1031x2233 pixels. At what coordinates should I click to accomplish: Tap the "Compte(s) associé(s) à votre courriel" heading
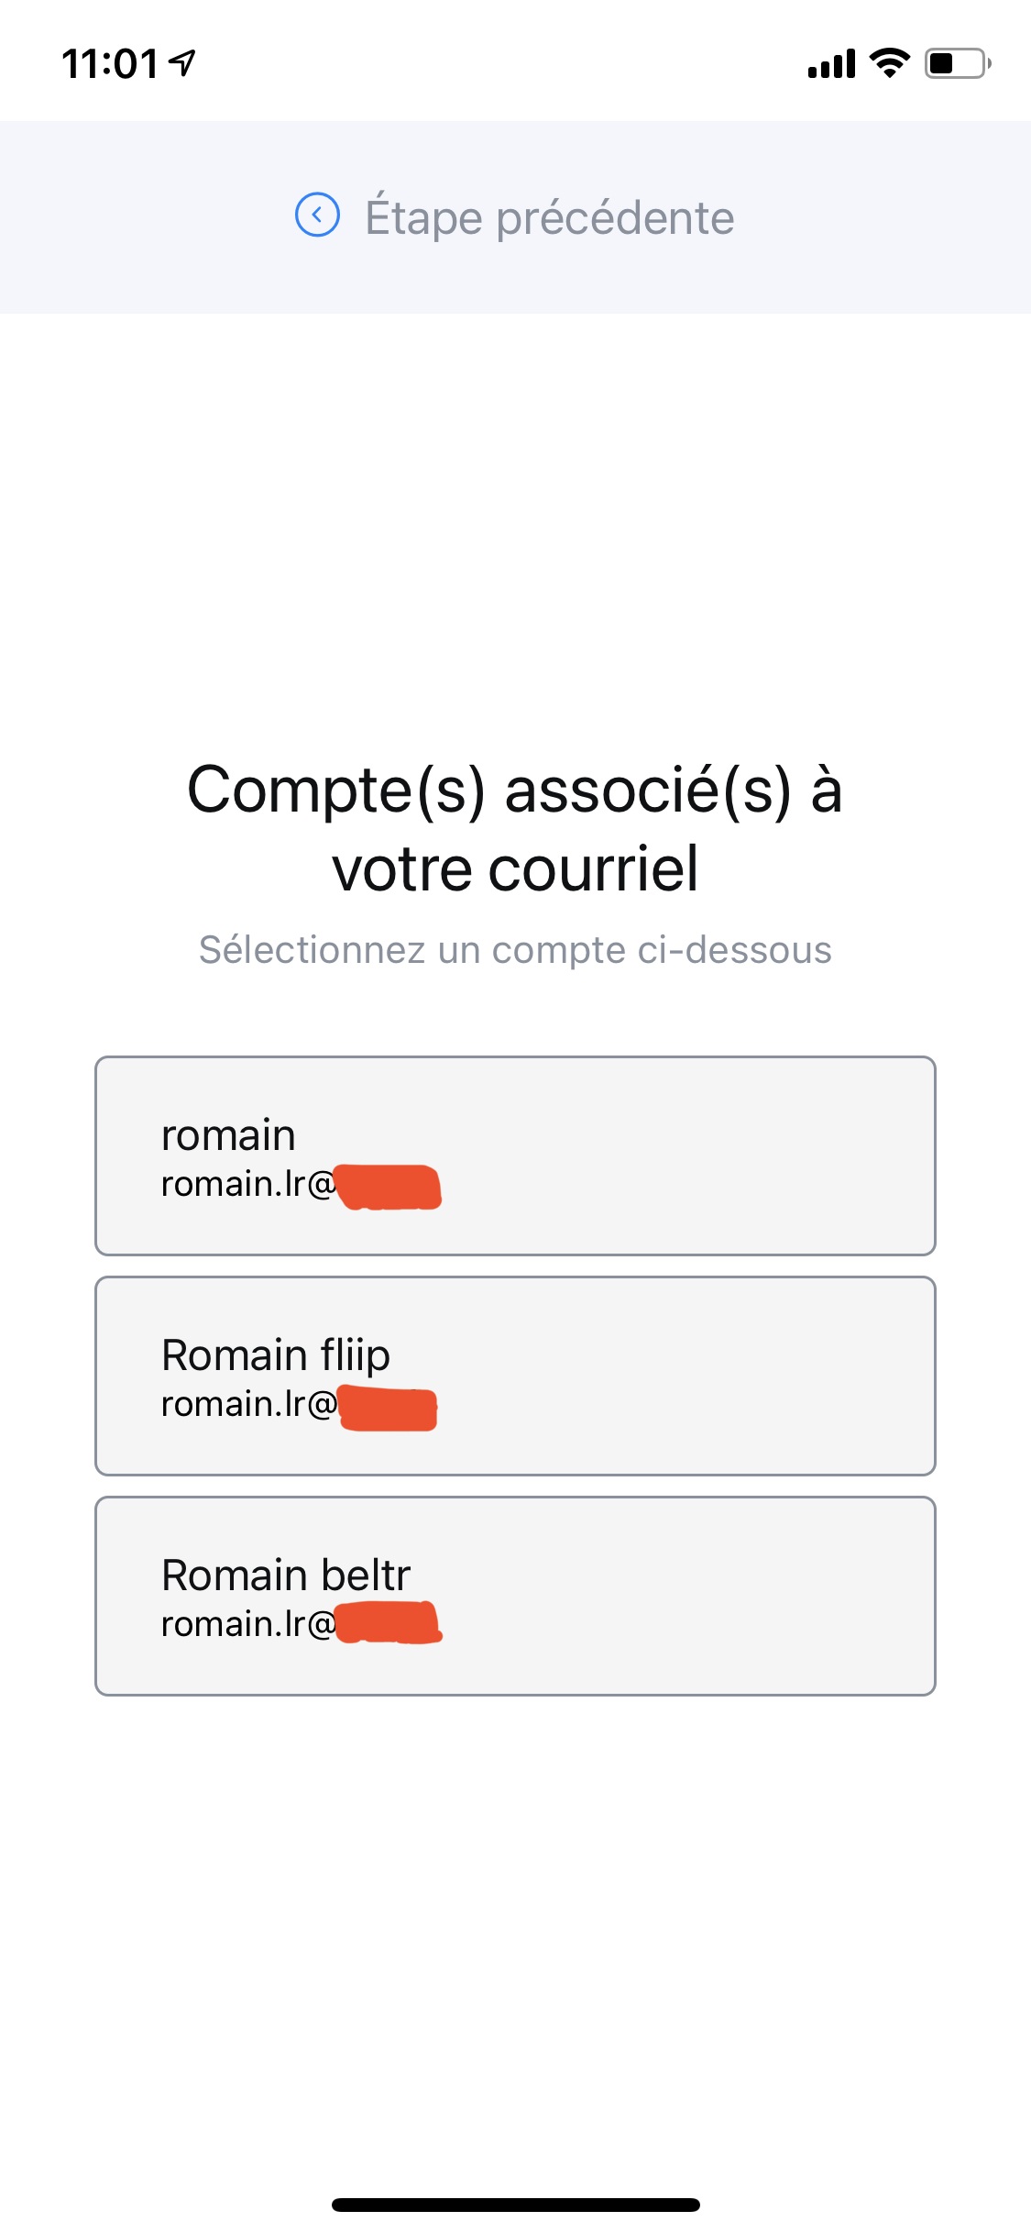[x=515, y=828]
